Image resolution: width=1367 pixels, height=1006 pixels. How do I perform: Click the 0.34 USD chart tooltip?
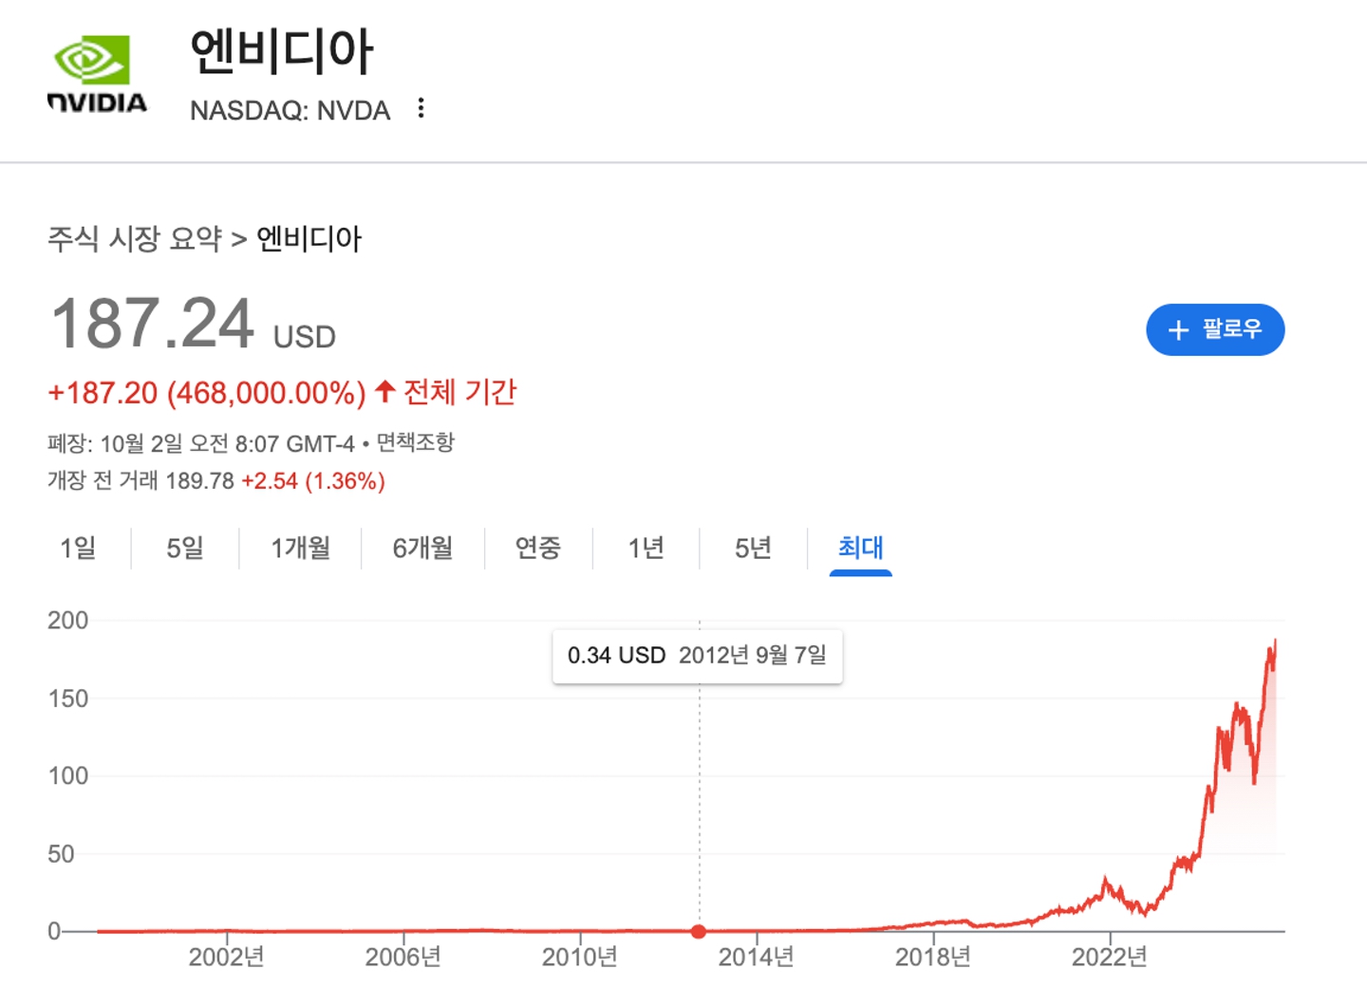coord(697,655)
